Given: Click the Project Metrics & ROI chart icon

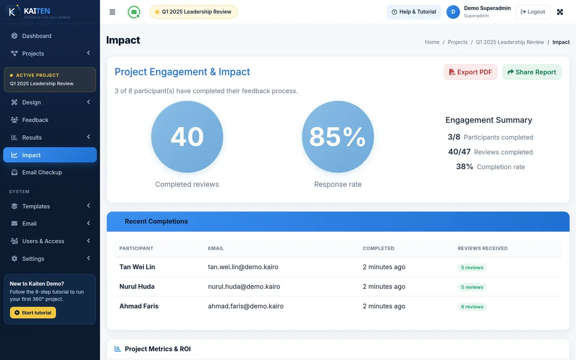Looking at the screenshot, I should [x=118, y=349].
